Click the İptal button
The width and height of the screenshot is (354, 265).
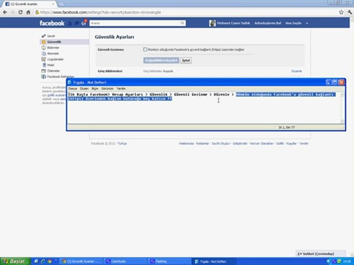186,60
